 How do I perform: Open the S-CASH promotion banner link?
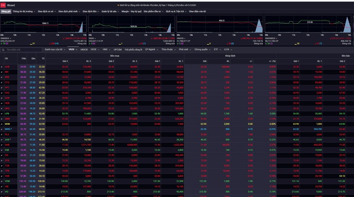(158, 5)
